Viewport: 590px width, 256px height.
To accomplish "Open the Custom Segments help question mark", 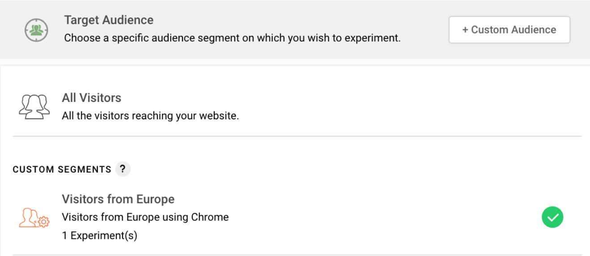I will coord(123,169).
